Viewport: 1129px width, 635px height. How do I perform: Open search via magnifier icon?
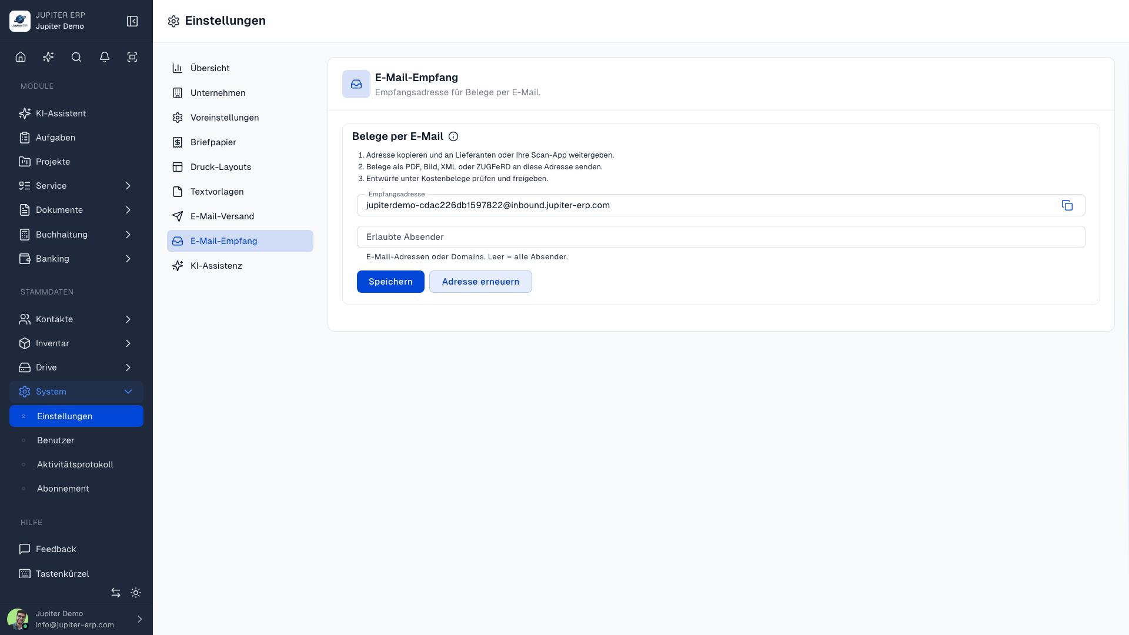(76, 57)
